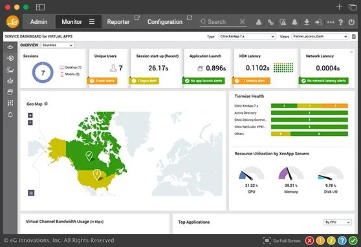
Task: Click the No app launch alerts badge
Action: point(204,81)
